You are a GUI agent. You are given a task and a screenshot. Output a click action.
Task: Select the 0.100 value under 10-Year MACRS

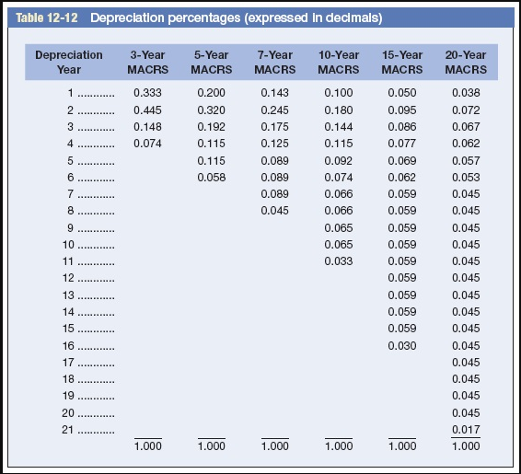339,93
